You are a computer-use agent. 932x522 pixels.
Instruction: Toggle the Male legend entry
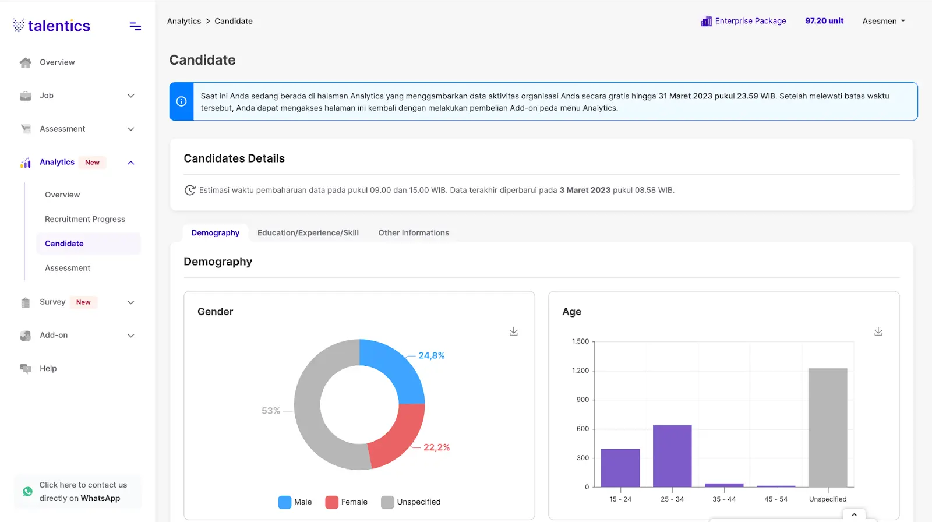[295, 502]
